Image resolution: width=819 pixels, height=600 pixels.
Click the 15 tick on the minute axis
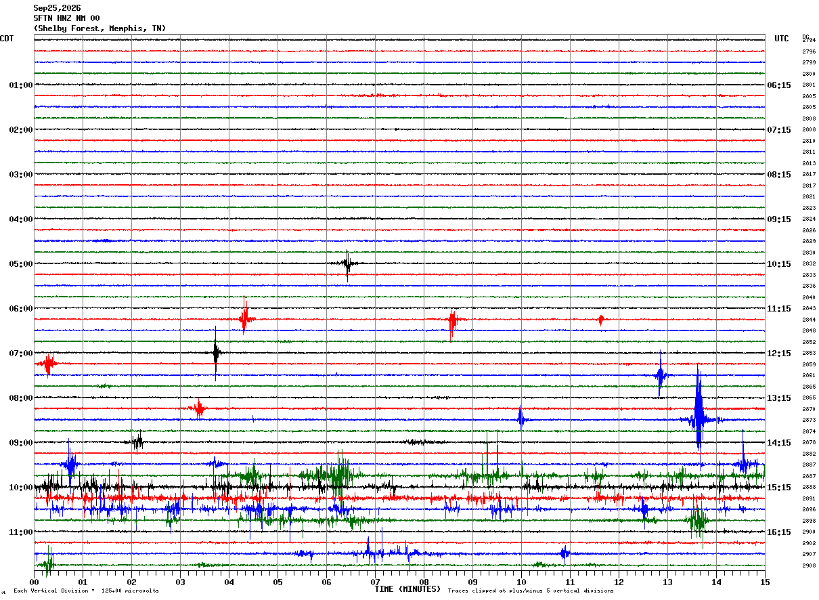tap(765, 582)
